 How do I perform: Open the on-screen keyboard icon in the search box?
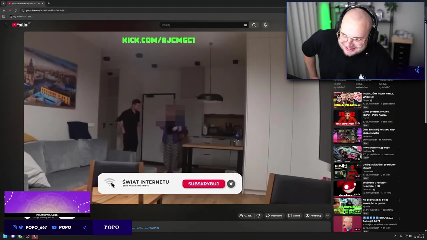245,25
